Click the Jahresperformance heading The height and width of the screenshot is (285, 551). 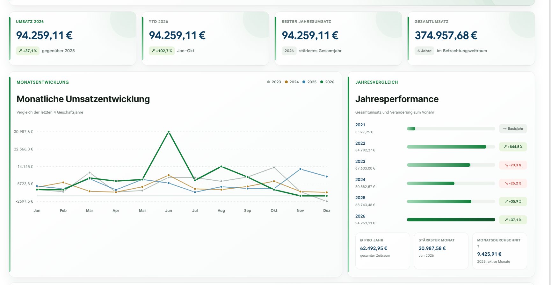click(x=397, y=99)
